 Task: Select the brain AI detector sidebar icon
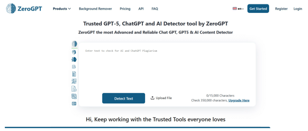click(x=74, y=44)
